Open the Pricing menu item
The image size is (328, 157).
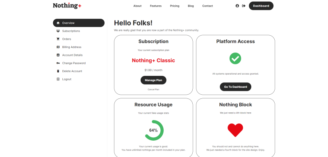(175, 6)
